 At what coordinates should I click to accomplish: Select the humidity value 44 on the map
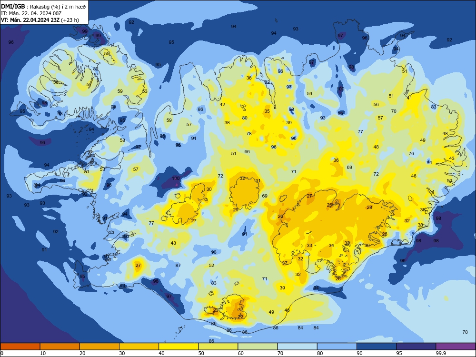tap(432, 192)
